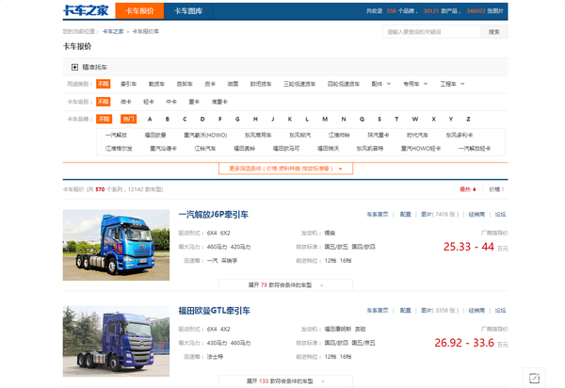Choose the 重汽豪沃(HOWO) brand
565x388 pixels.
tap(205, 135)
